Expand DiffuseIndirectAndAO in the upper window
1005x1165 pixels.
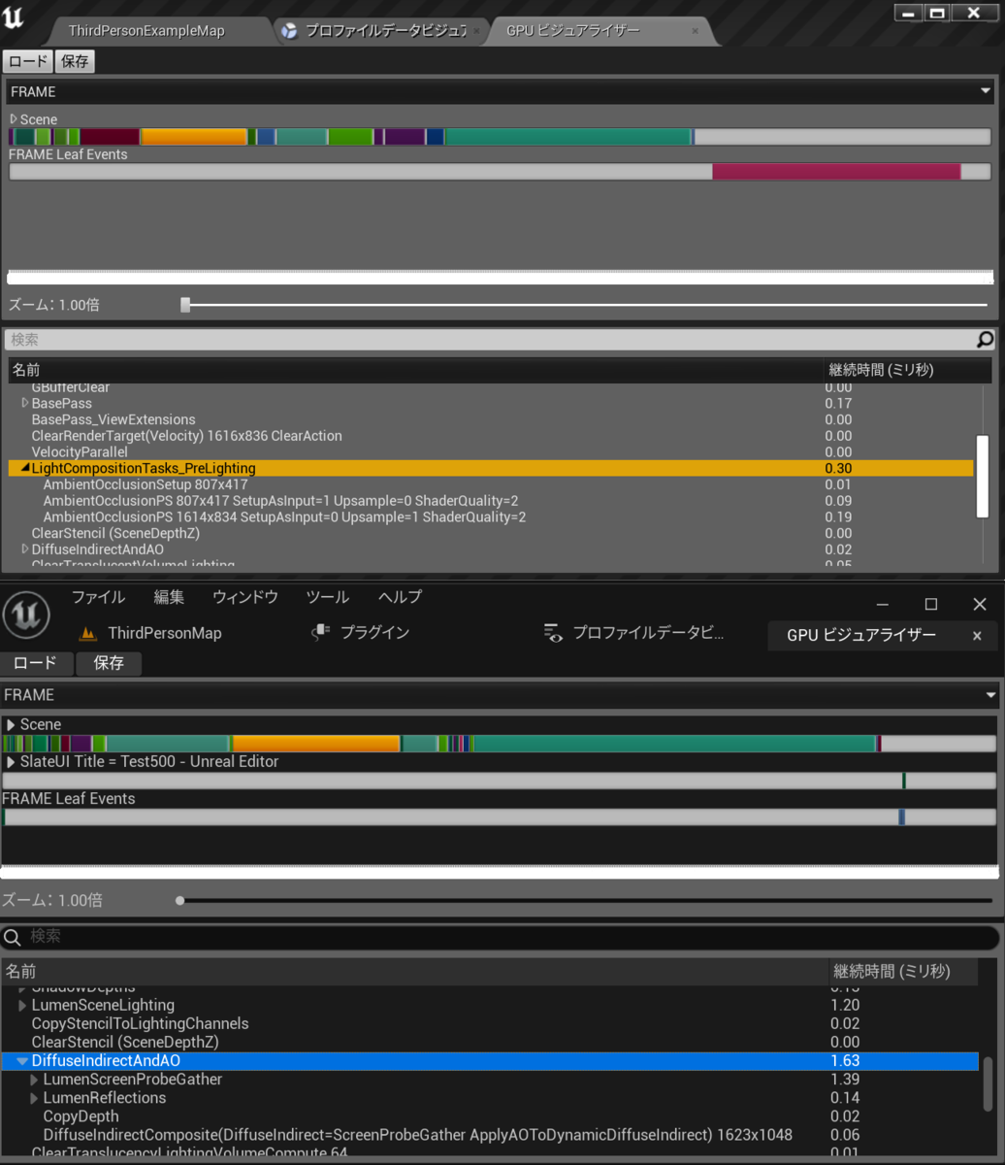25,549
